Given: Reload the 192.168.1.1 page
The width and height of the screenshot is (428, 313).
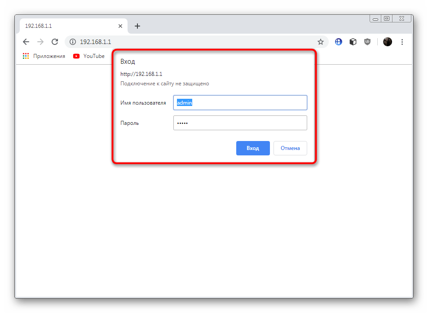Looking at the screenshot, I should pos(55,42).
